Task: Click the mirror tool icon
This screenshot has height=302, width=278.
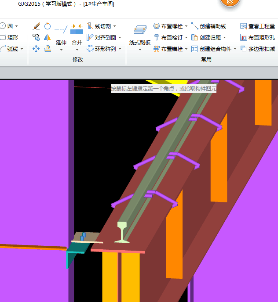Action: pos(48,37)
